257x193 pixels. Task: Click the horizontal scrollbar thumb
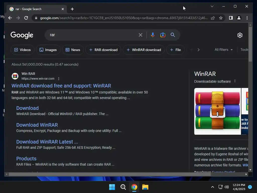110,174
